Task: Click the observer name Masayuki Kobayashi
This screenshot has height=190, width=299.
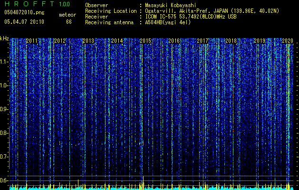Action: (171, 5)
